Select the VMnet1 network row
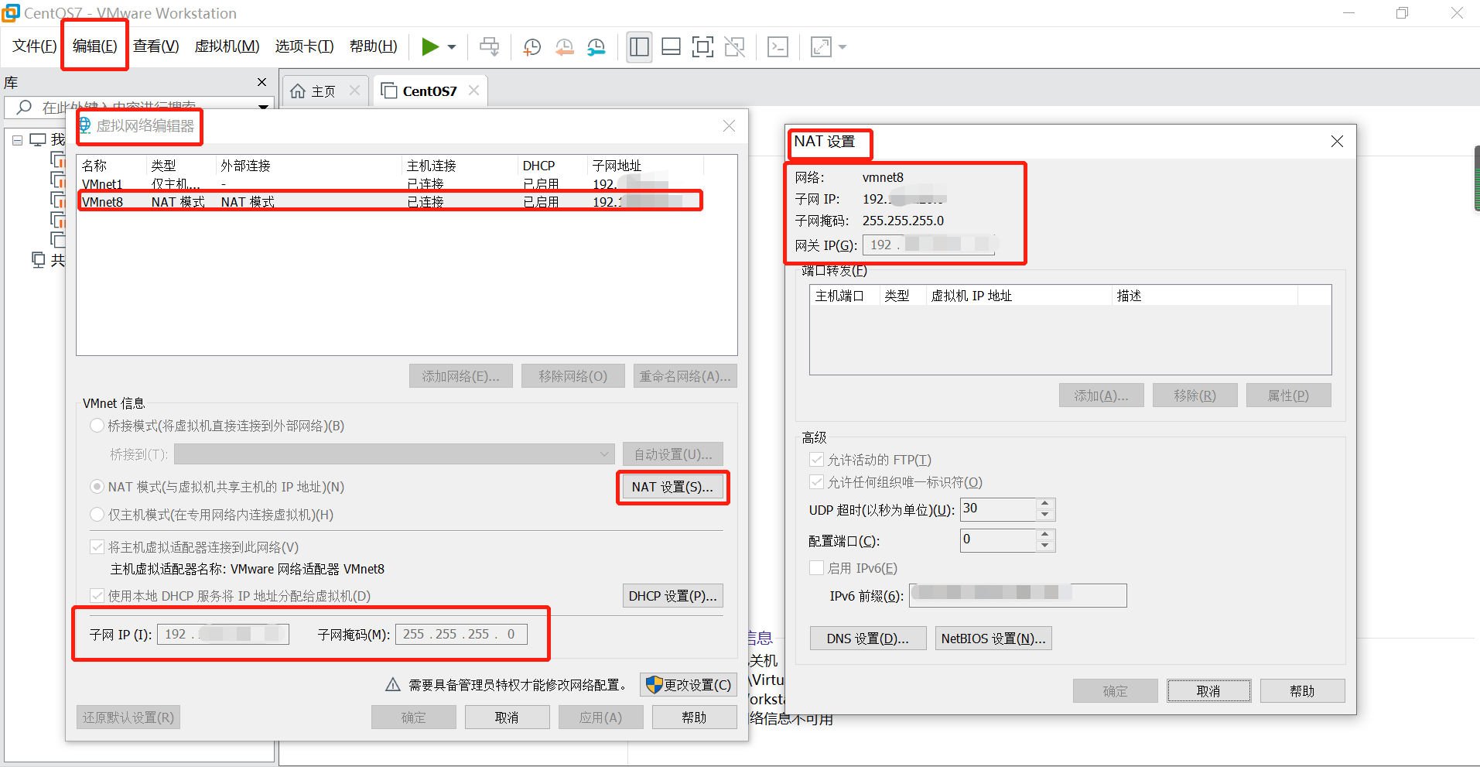The width and height of the screenshot is (1480, 767). pyautogui.click(x=391, y=184)
